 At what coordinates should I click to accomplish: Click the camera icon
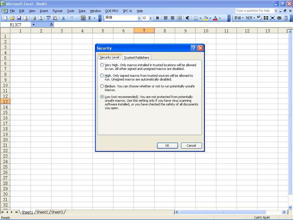pyautogui.click(x=279, y=18)
